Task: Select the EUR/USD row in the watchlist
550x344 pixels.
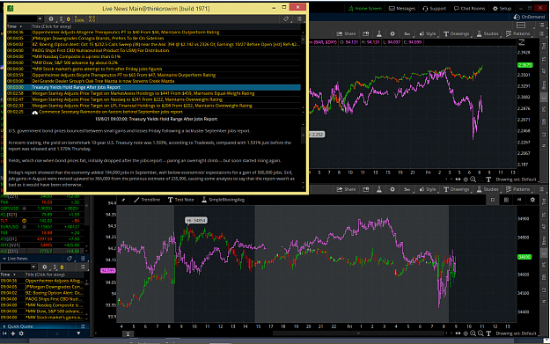Action: [x=41, y=227]
